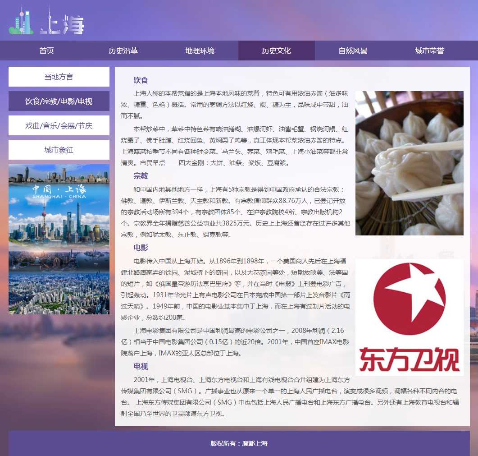Navigate to the 城市荣誉 page
This screenshot has height=456, width=478.
tap(429, 51)
